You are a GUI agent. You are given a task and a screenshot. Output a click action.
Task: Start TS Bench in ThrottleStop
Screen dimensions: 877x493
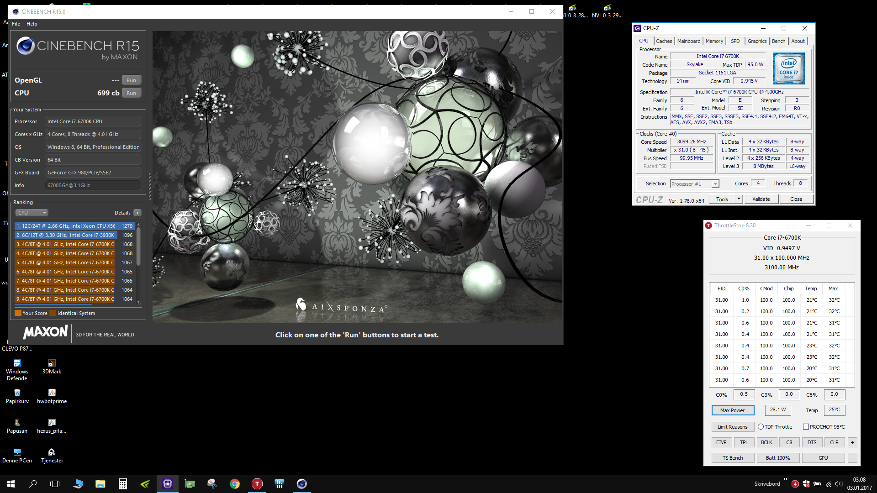point(732,458)
